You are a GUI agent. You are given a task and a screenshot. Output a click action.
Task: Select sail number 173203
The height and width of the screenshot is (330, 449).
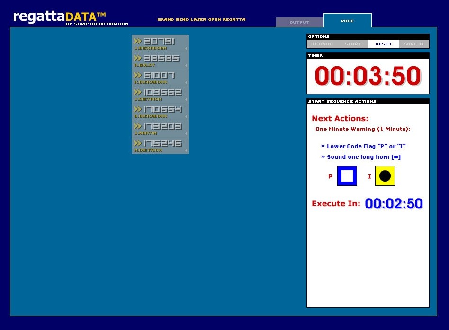[162, 126]
